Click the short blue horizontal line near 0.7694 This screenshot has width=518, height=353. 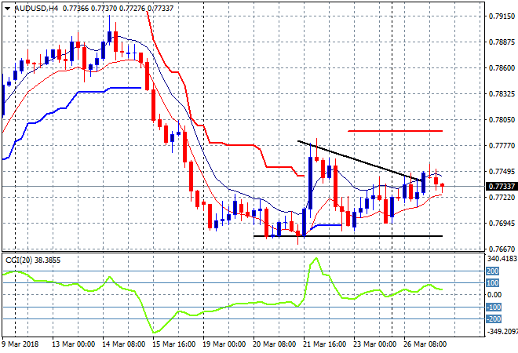pyautogui.click(x=326, y=226)
